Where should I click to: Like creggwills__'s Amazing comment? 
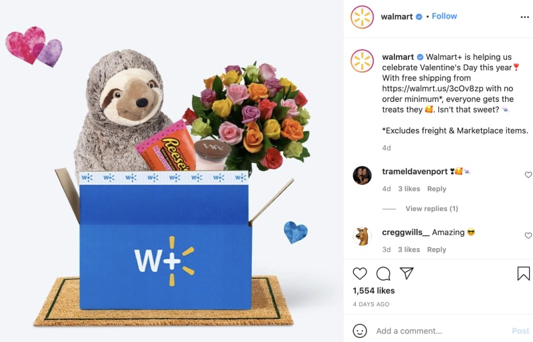[528, 236]
